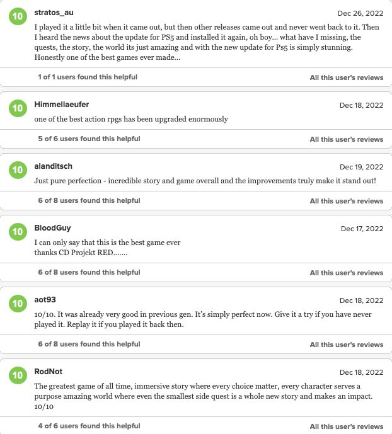Open Himmellaeufer's profile name link
Screen dimensions: 392x434
(x=62, y=105)
